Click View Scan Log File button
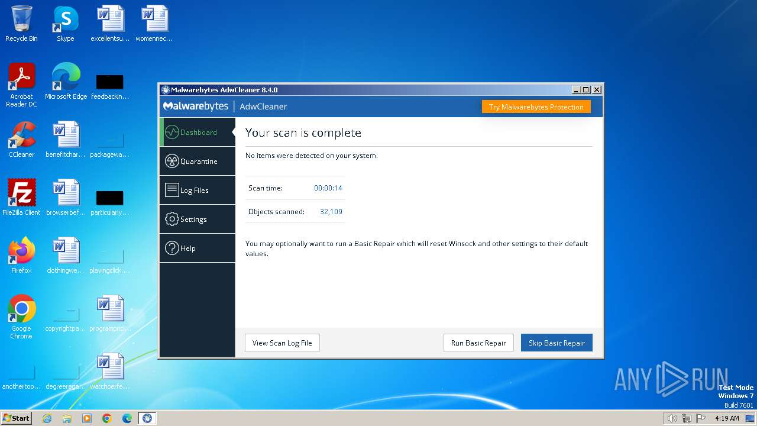This screenshot has height=426, width=757. [x=282, y=343]
